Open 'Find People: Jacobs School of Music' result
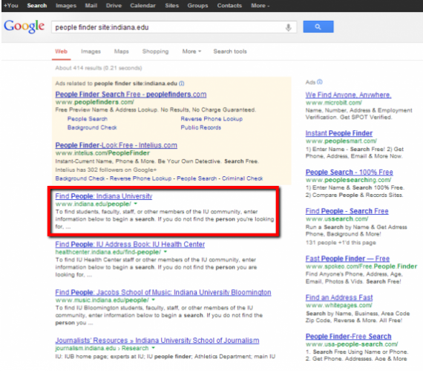Viewport: 423px width, 371px height. [x=163, y=292]
